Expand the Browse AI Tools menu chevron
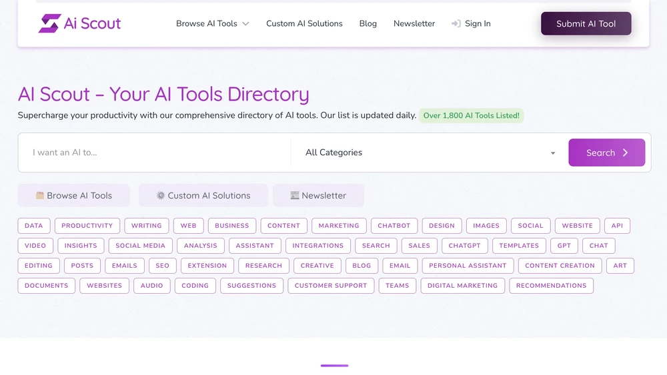667x375 pixels. (246, 24)
